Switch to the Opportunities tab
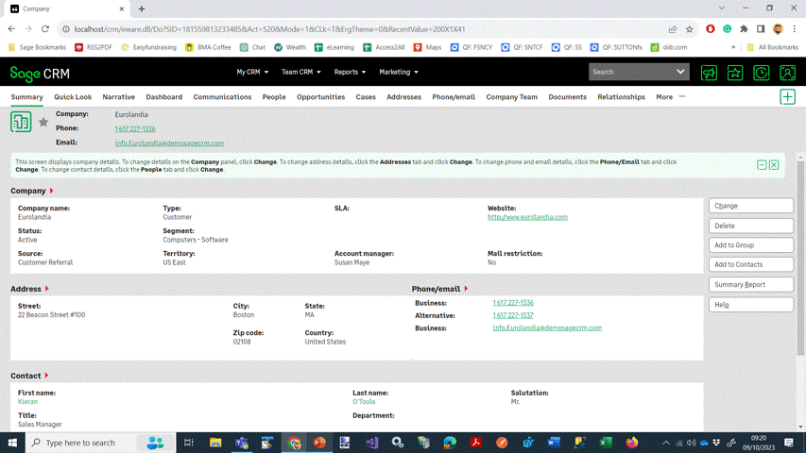 320,97
